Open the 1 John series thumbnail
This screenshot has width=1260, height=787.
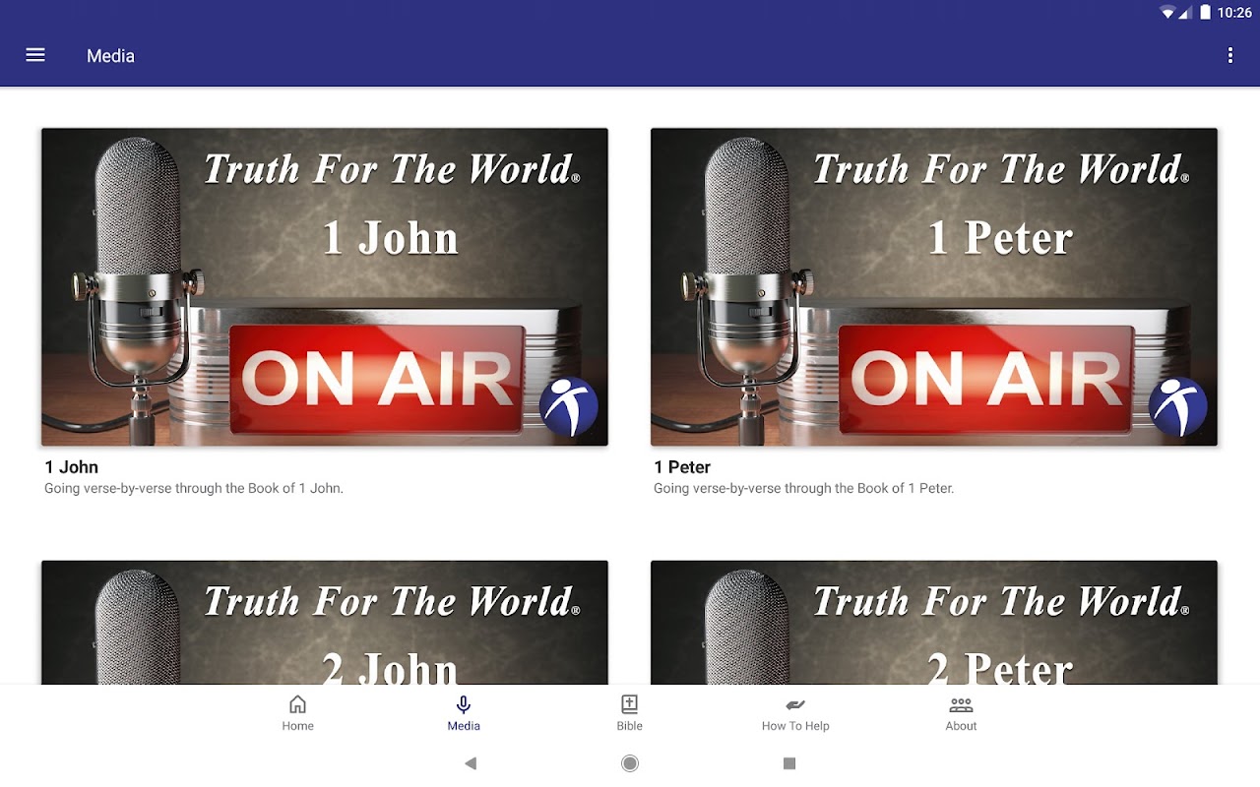pyautogui.click(x=325, y=287)
